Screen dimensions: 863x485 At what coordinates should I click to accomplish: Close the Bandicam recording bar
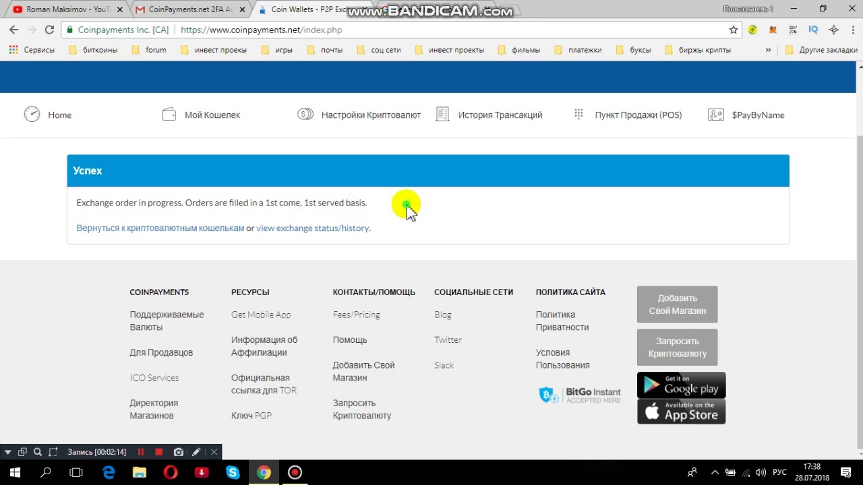(x=214, y=452)
